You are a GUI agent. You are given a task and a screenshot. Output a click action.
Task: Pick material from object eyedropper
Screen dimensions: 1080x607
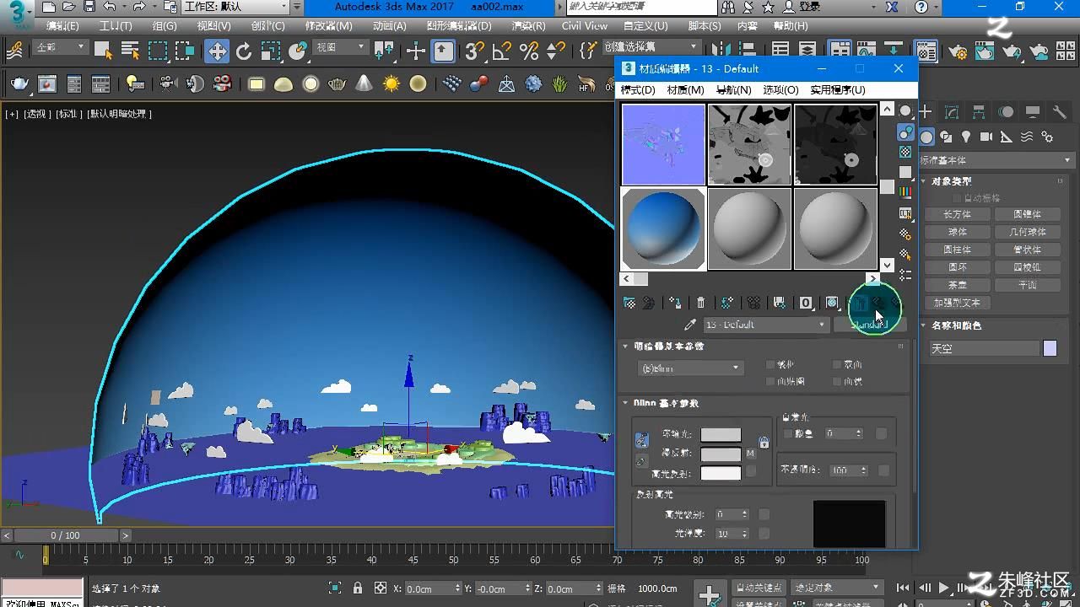pyautogui.click(x=690, y=325)
